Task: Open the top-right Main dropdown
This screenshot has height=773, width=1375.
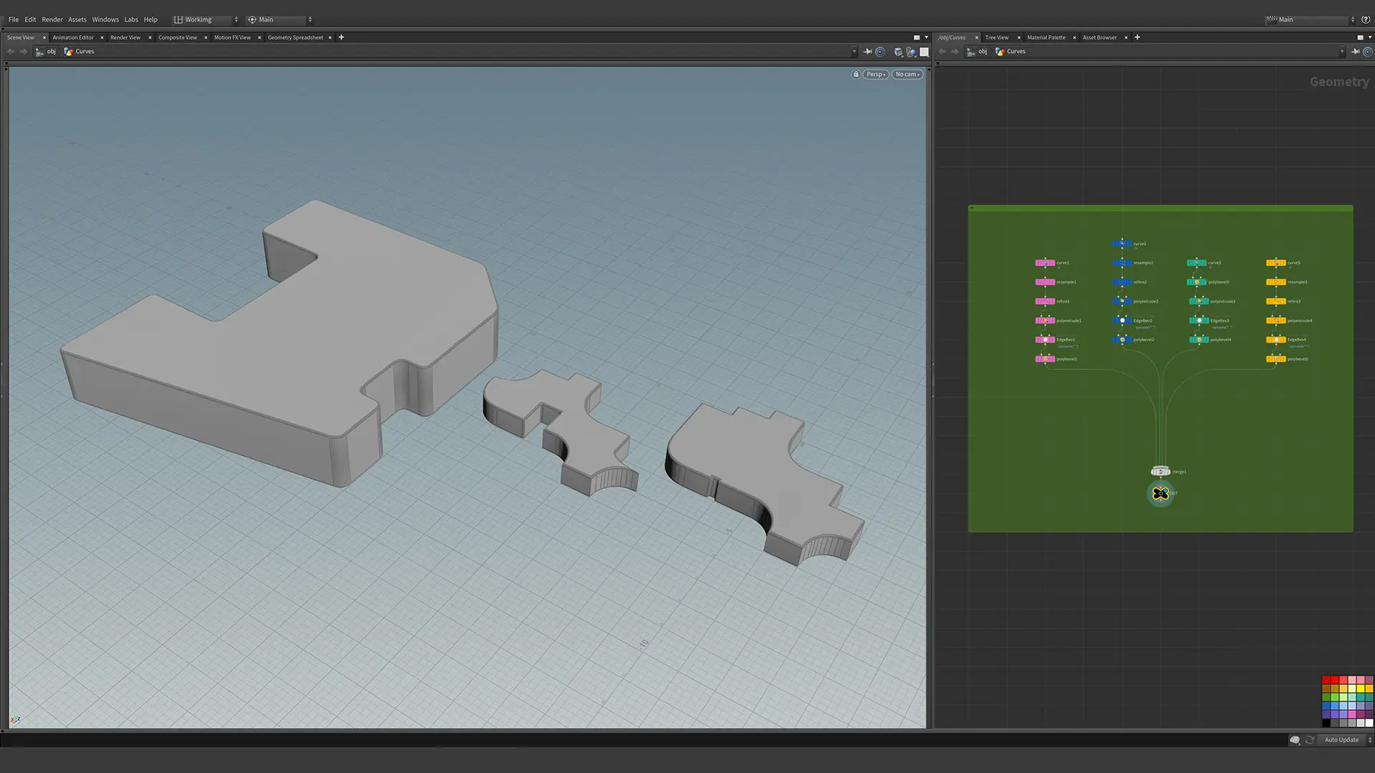Action: 1310,20
